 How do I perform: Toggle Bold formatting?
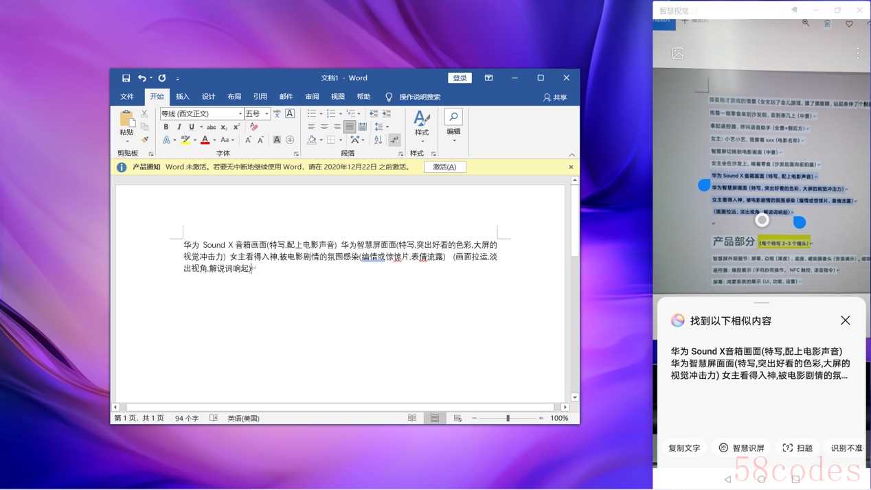pyautogui.click(x=166, y=127)
